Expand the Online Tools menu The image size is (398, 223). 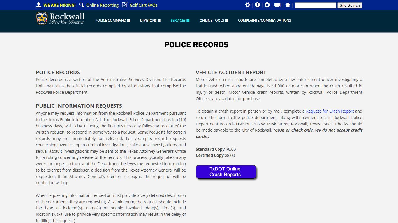(x=214, y=21)
